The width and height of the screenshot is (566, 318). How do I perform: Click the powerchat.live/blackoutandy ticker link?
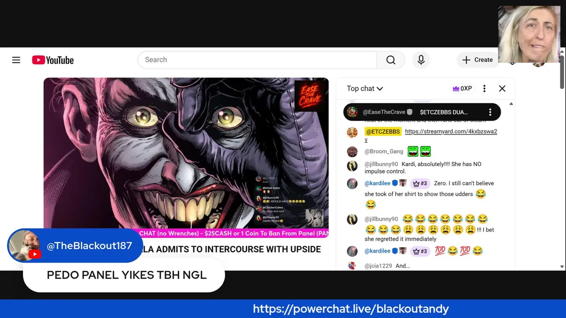coord(351,309)
